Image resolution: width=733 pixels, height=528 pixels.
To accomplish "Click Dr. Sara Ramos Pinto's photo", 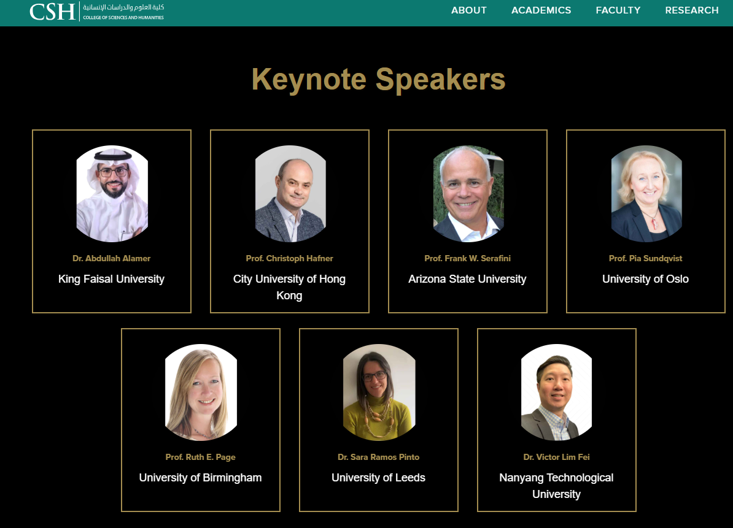I will (x=379, y=392).
